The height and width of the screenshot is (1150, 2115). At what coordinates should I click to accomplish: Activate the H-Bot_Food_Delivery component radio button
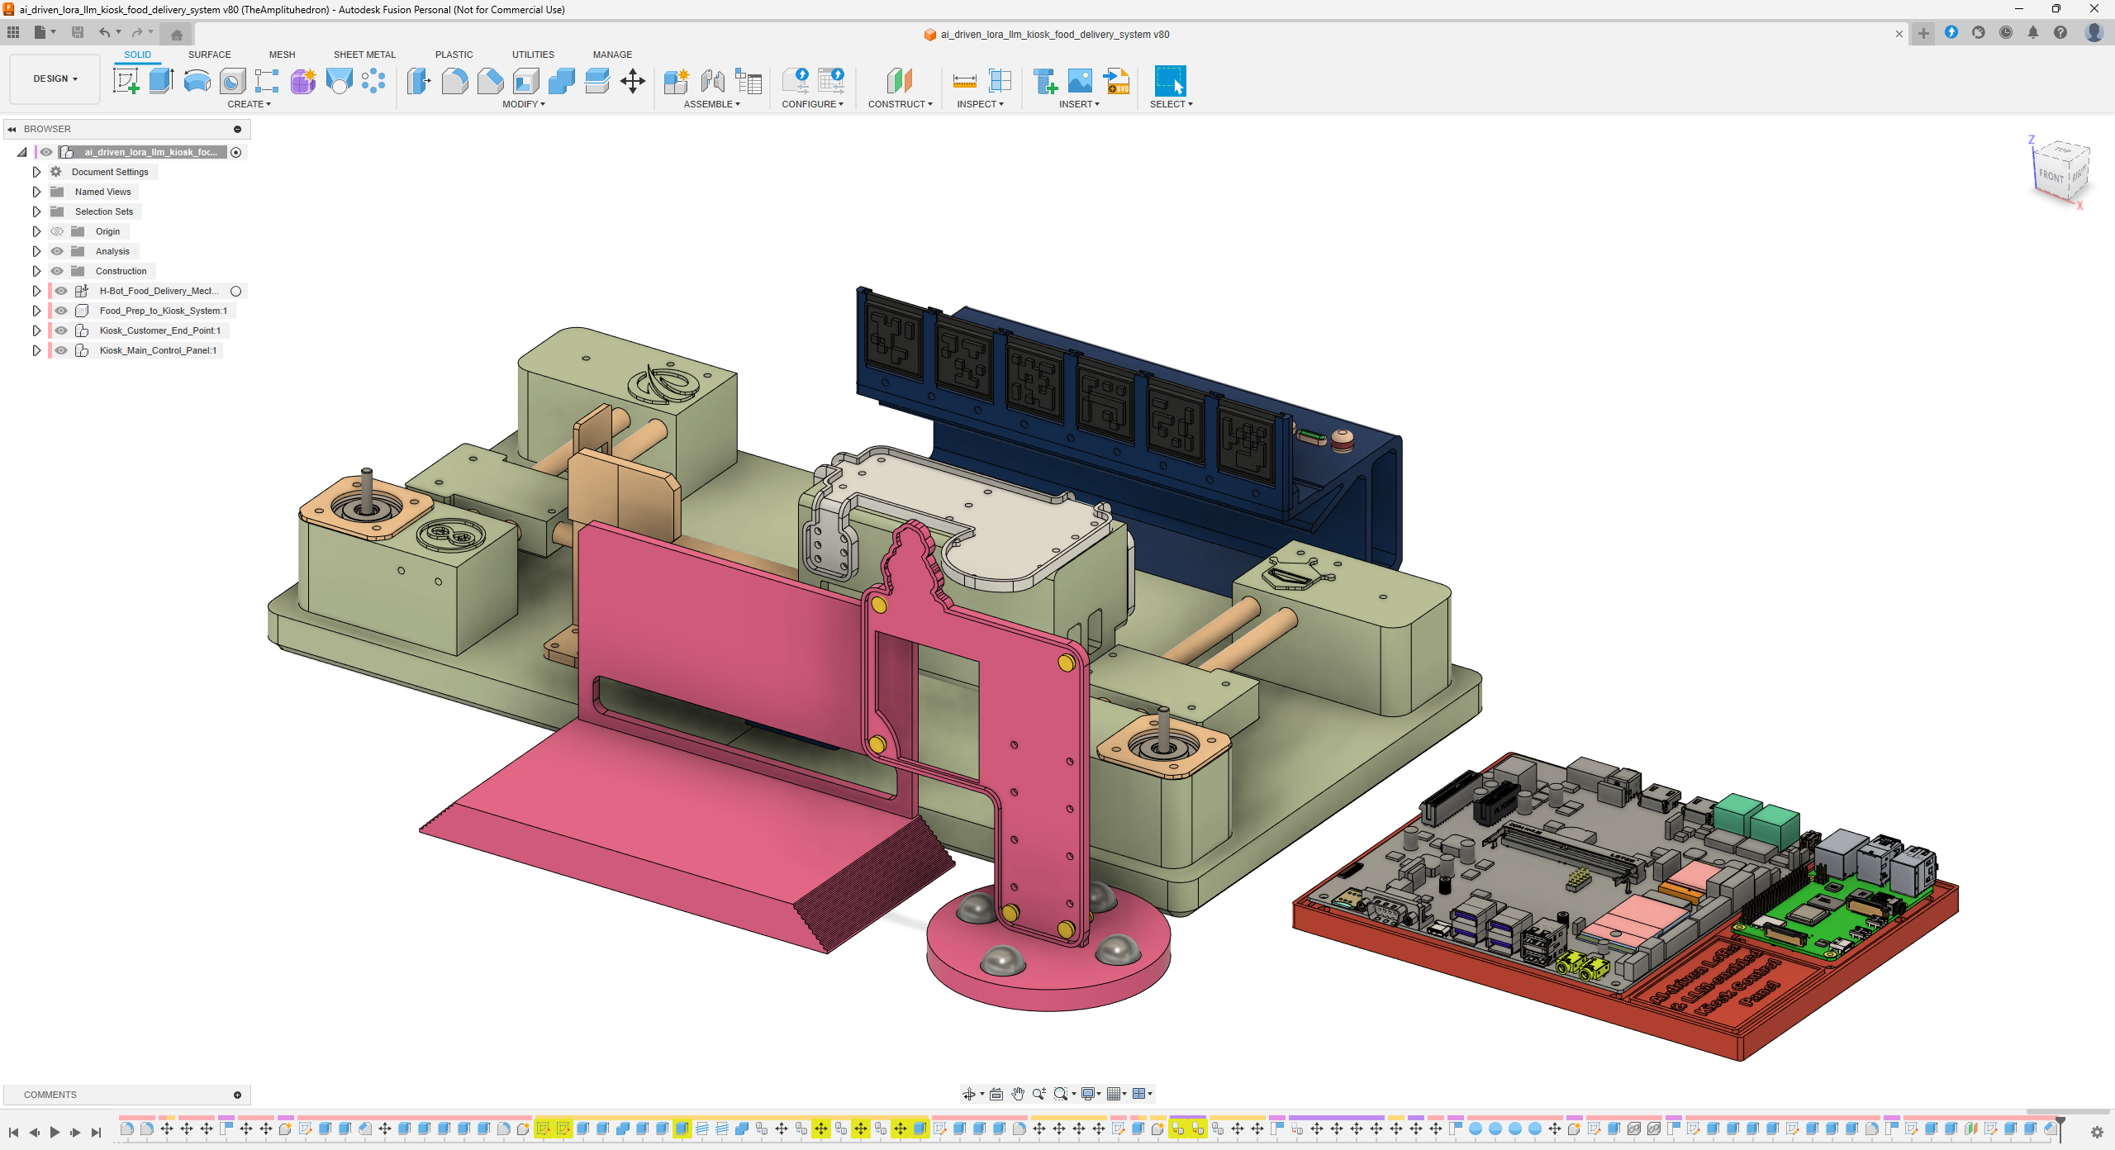(236, 291)
